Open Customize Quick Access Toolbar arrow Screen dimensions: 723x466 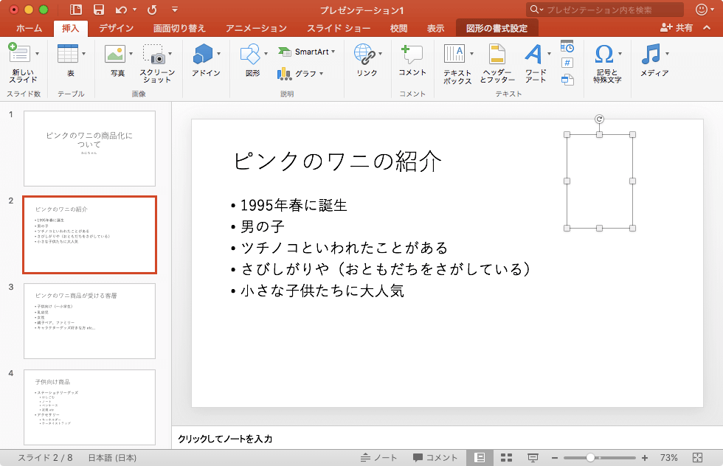coord(174,10)
